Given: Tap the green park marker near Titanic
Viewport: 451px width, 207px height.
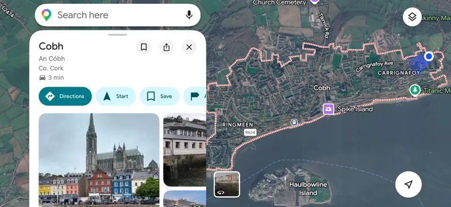Looking at the screenshot, I should (414, 90).
